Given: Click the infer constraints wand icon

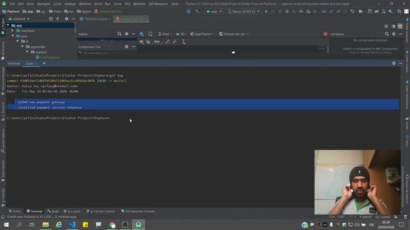Looking at the screenshot, I should pyautogui.click(x=174, y=42).
